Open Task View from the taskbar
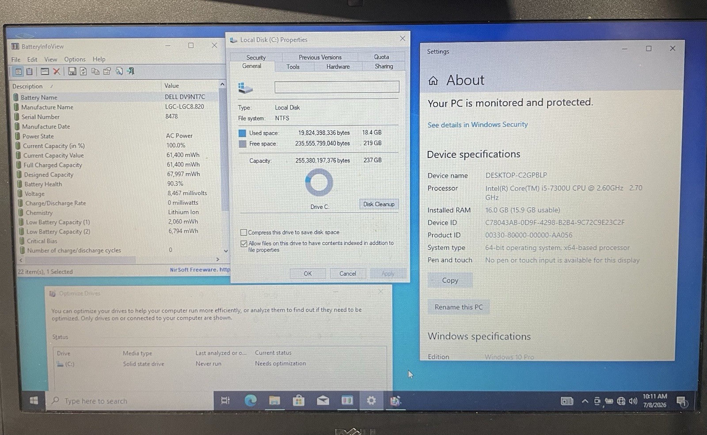707x435 pixels. pos(225,401)
